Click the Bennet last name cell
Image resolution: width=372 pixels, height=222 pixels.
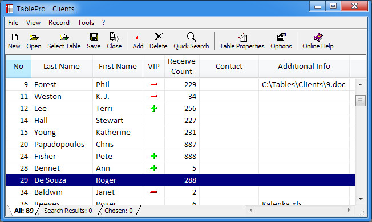tap(62, 168)
